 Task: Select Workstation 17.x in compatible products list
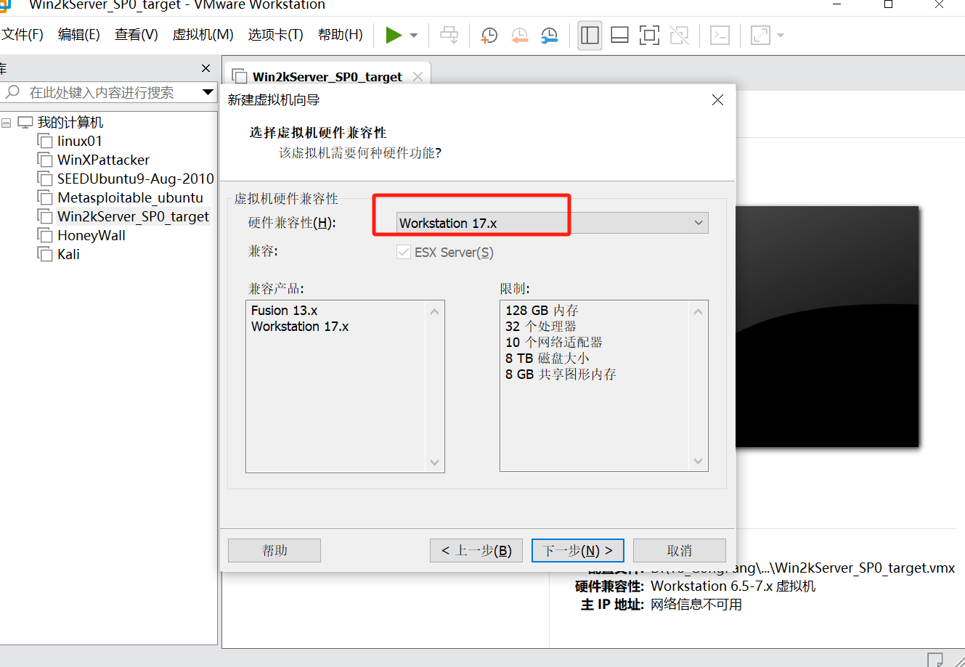tap(300, 327)
